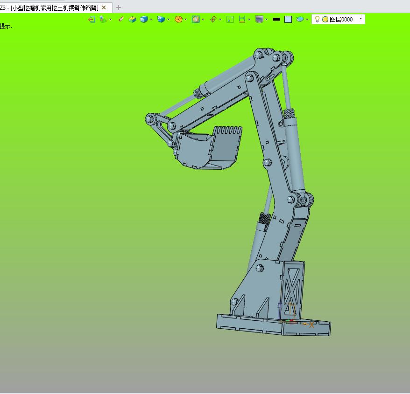Expand the dropdown arrow beside shaded cube
The width and height of the screenshot is (410, 394).
(151, 20)
